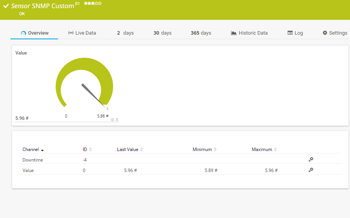Click the Downtime ID value -4
Screen dimensions: 350x218
pyautogui.click(x=85, y=160)
